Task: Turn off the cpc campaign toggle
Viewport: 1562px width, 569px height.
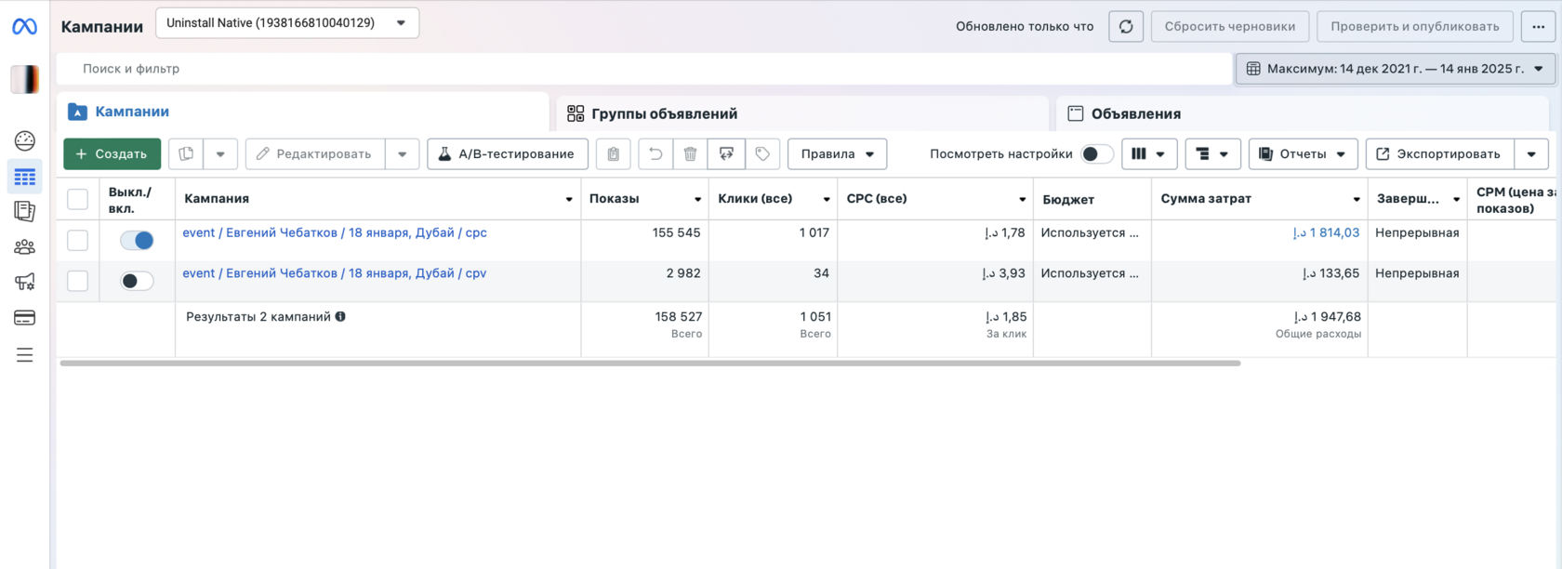Action: click(137, 240)
